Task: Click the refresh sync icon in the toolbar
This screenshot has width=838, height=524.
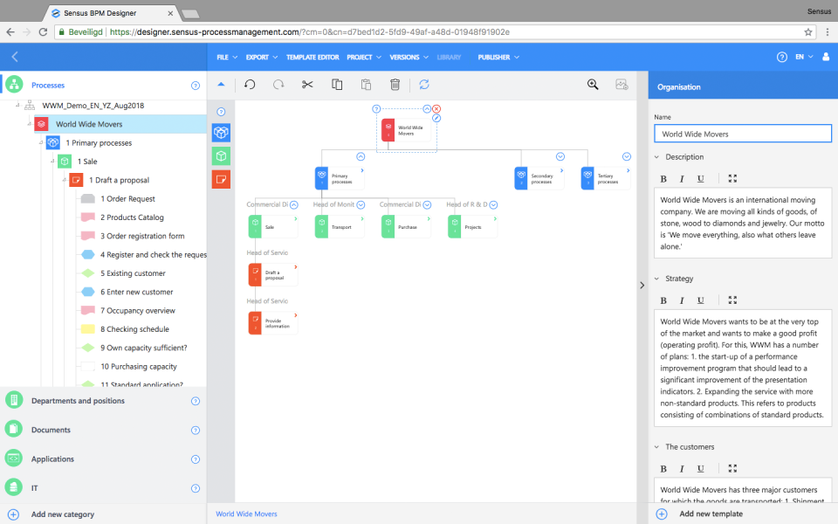Action: 424,85
